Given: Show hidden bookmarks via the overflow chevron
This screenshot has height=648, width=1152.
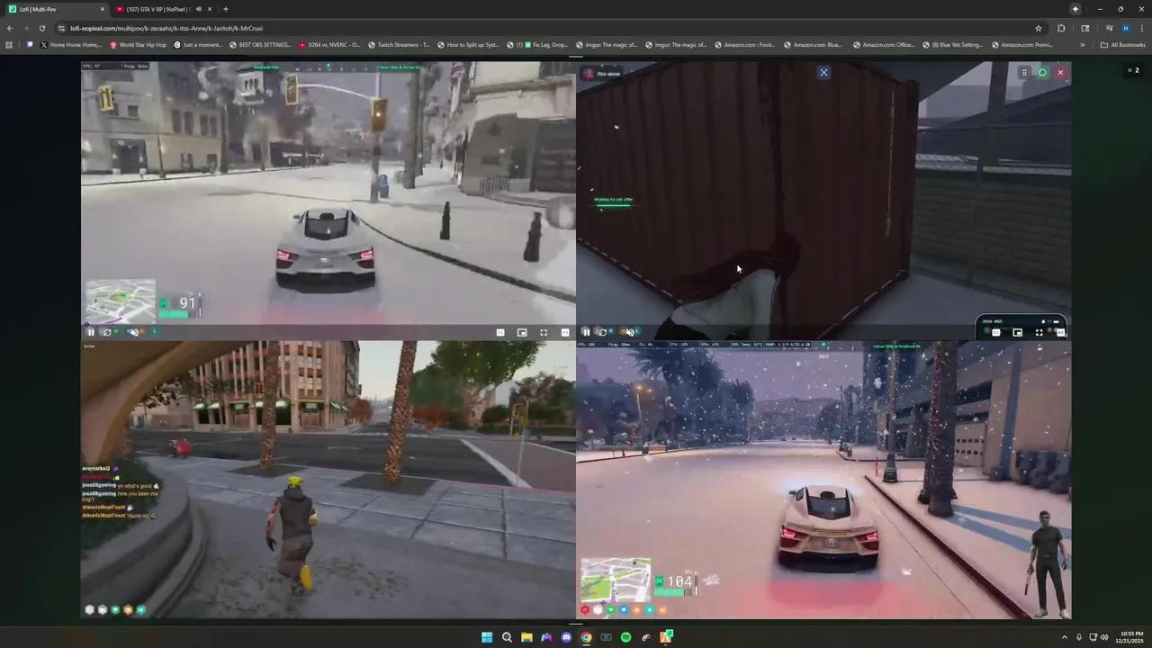Looking at the screenshot, I should click(1083, 44).
